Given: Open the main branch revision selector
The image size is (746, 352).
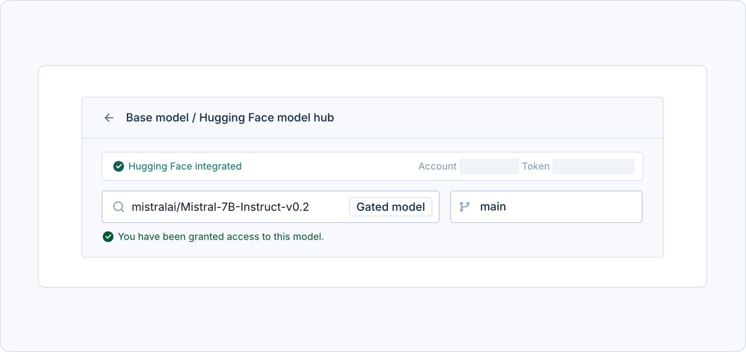Looking at the screenshot, I should coord(546,207).
